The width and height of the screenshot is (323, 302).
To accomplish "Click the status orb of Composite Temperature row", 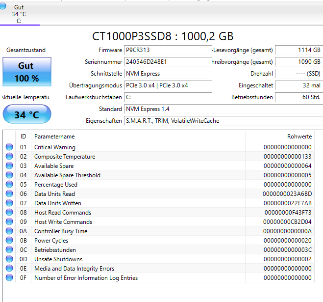I will click(9, 156).
